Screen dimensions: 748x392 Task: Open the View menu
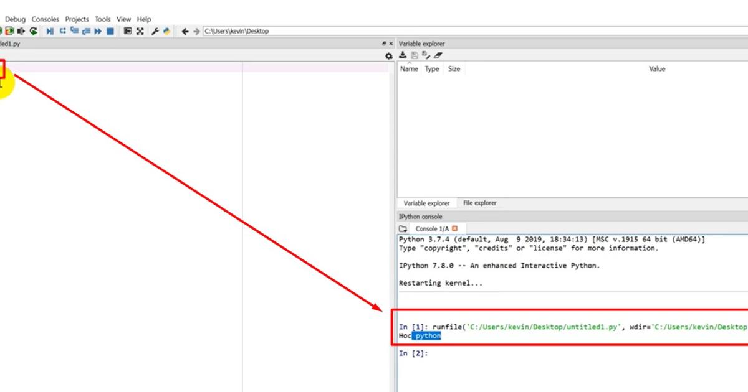coord(123,19)
